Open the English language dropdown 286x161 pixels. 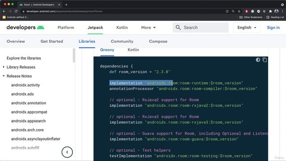tap(247, 28)
